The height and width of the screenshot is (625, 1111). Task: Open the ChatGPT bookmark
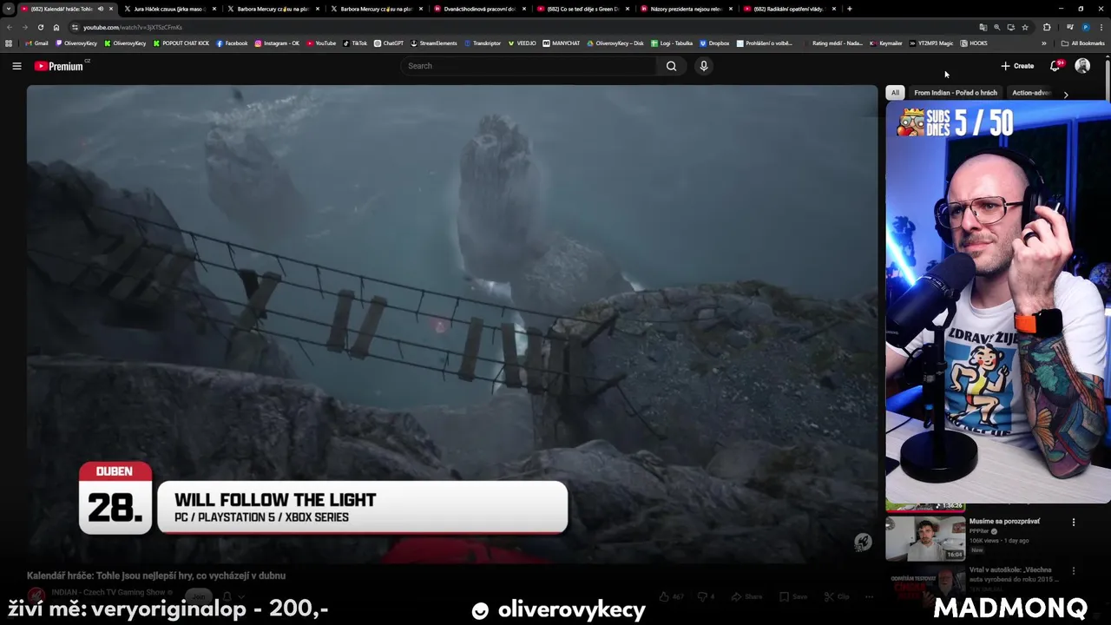[x=389, y=43]
